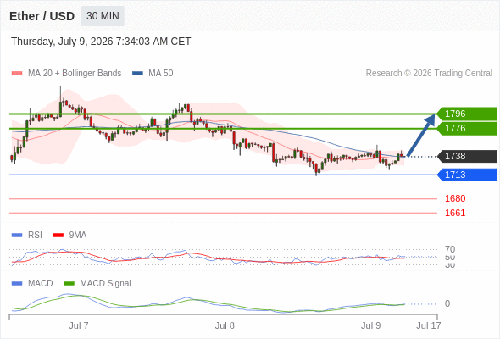Click the 30 MIN timeframe badge
Viewport: 500px width, 339px height.
[103, 16]
